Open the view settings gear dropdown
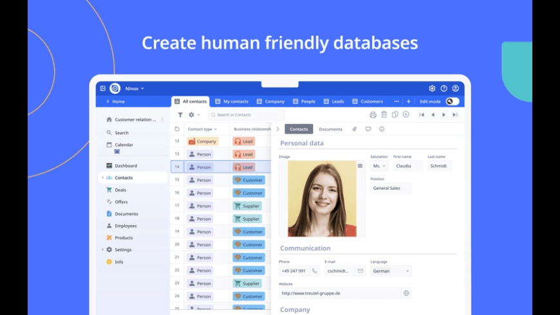Viewport: 560px width, 315px height. click(x=194, y=115)
